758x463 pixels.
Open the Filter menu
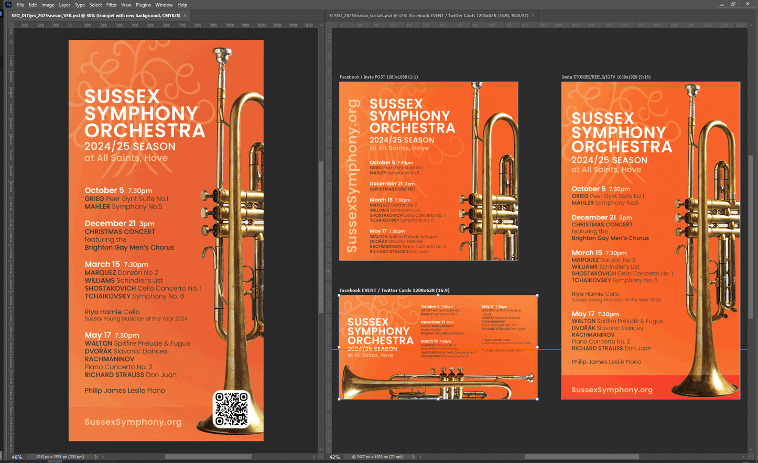(x=111, y=5)
